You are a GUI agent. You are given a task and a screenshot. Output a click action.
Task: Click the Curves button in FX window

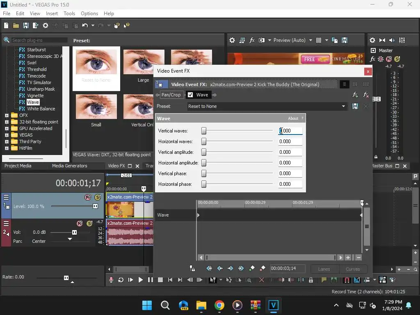coord(353,269)
